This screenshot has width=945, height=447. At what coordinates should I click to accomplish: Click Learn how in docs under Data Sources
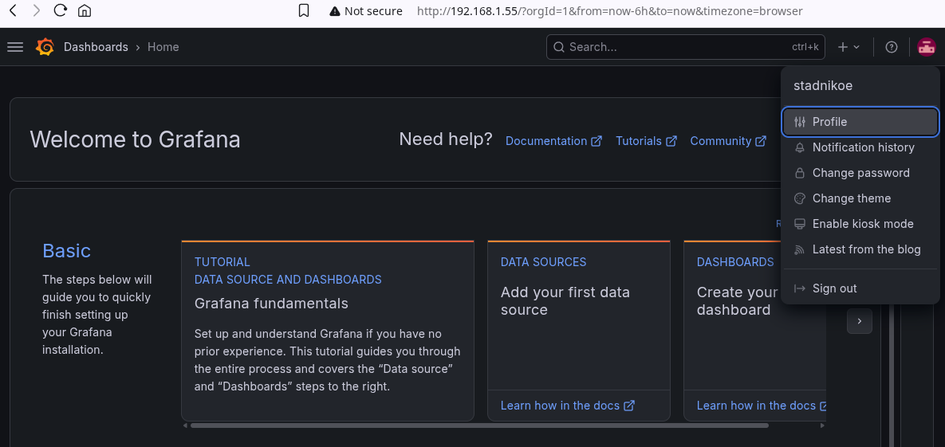tap(567, 406)
